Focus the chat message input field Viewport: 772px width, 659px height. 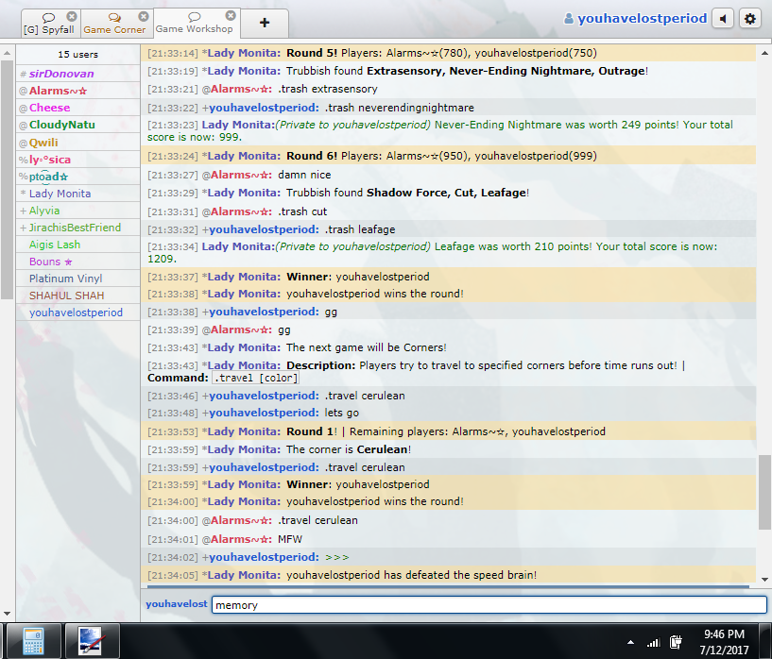tap(489, 605)
